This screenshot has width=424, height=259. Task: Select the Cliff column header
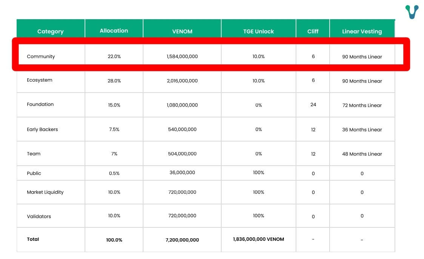pos(313,32)
